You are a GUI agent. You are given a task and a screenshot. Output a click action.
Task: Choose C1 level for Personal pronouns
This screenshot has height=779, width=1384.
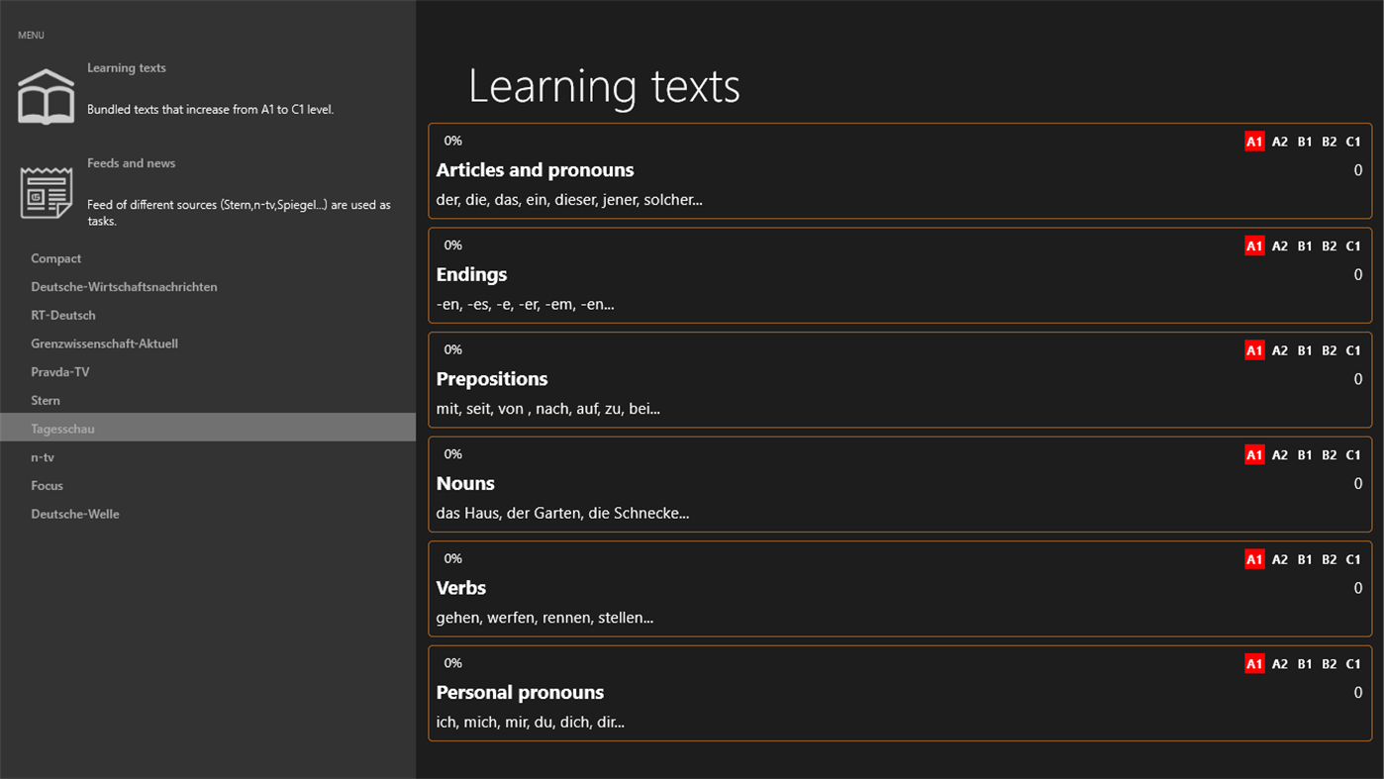click(x=1352, y=663)
